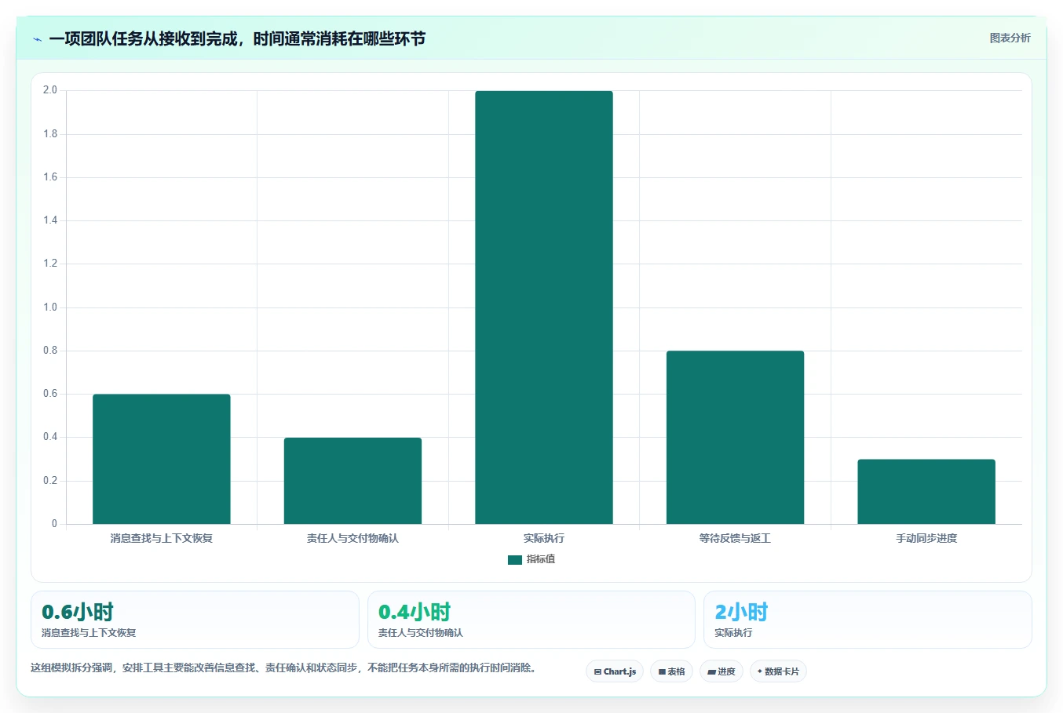Click the 2.0 y-axis tick label

(x=50, y=90)
